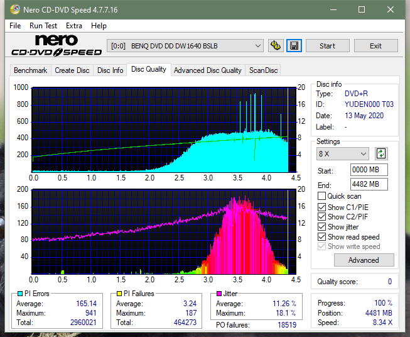This screenshot has height=337, width=410.
Task: Click the PI Failures and jitter lower graph
Action: pyautogui.click(x=164, y=231)
